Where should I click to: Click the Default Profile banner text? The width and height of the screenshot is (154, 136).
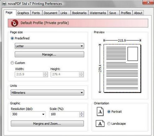pyautogui.click(x=45, y=23)
